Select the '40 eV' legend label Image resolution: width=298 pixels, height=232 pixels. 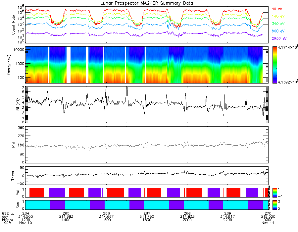[277, 9]
